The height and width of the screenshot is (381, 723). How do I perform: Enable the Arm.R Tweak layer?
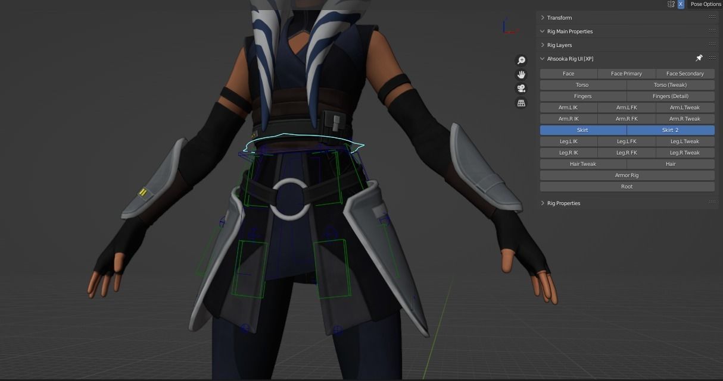tap(685, 119)
